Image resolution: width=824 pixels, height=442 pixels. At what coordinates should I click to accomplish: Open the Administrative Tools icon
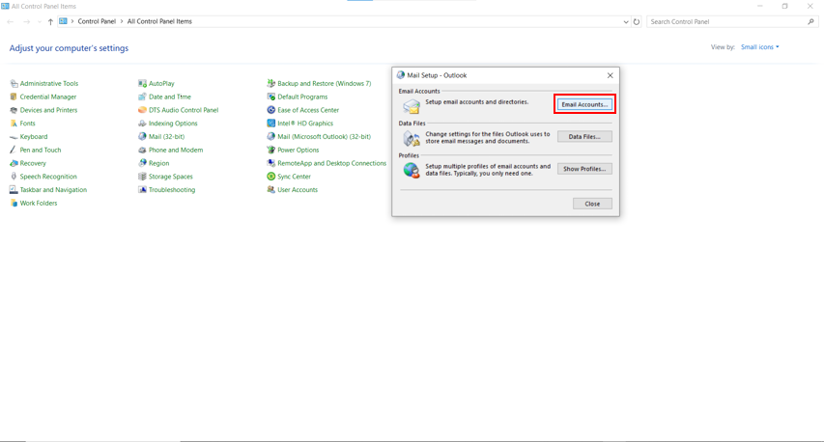(x=14, y=83)
